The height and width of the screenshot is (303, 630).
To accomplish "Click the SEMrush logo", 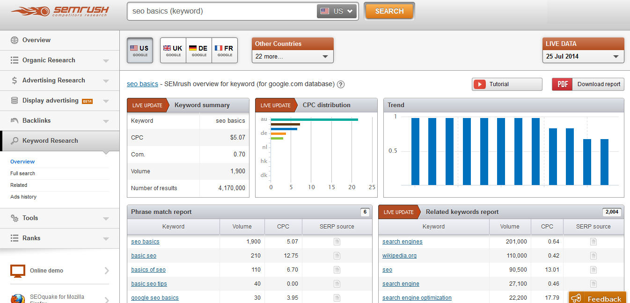I will (59, 11).
